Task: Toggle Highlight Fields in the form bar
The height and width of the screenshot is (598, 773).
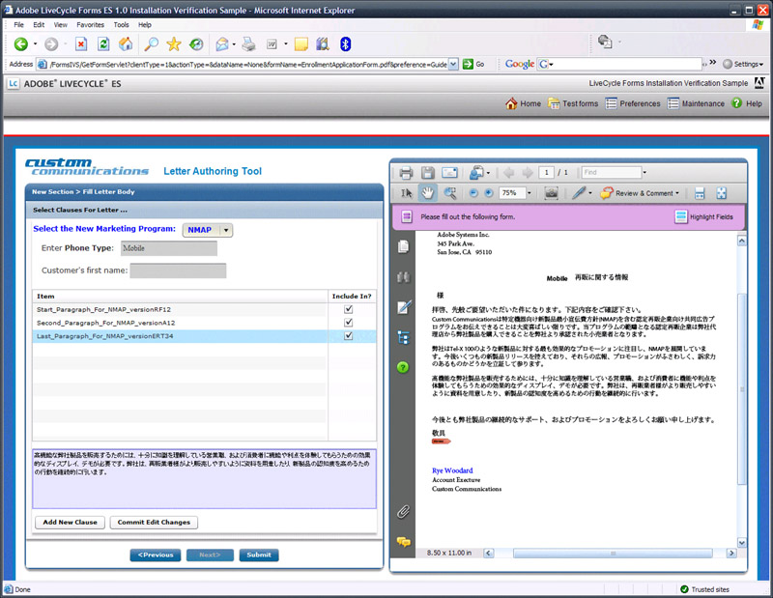Action: [704, 217]
